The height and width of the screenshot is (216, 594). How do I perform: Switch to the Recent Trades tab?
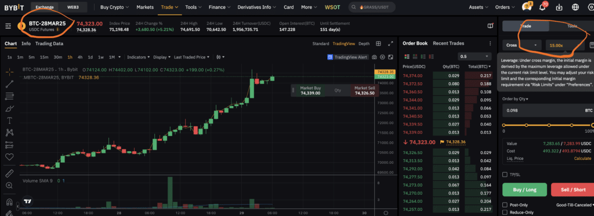pyautogui.click(x=448, y=43)
